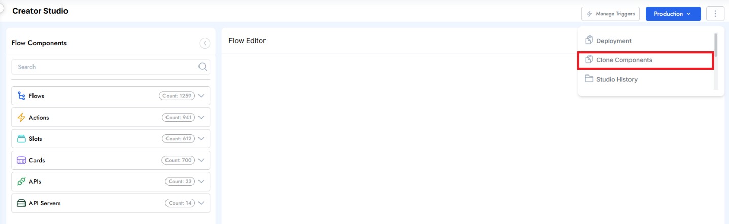Image resolution: width=729 pixels, height=224 pixels.
Task: Click the Flows branch icon
Action: click(21, 96)
